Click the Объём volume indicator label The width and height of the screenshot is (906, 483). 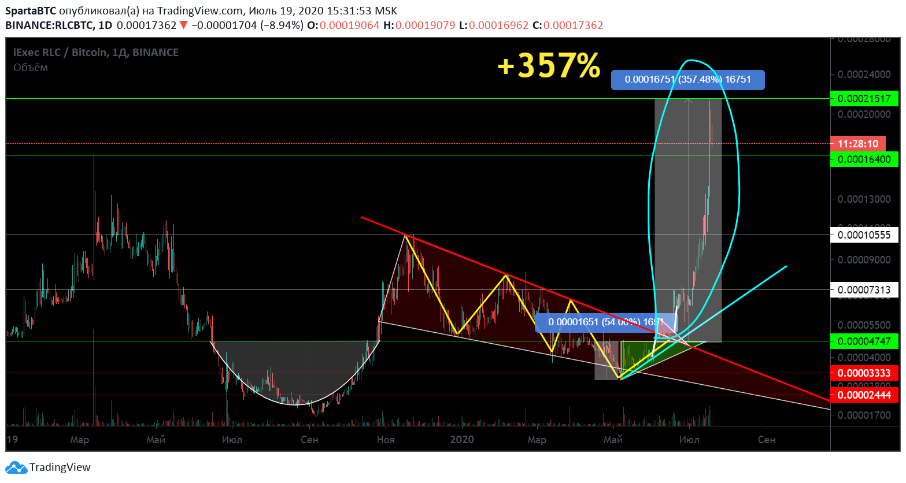point(31,68)
